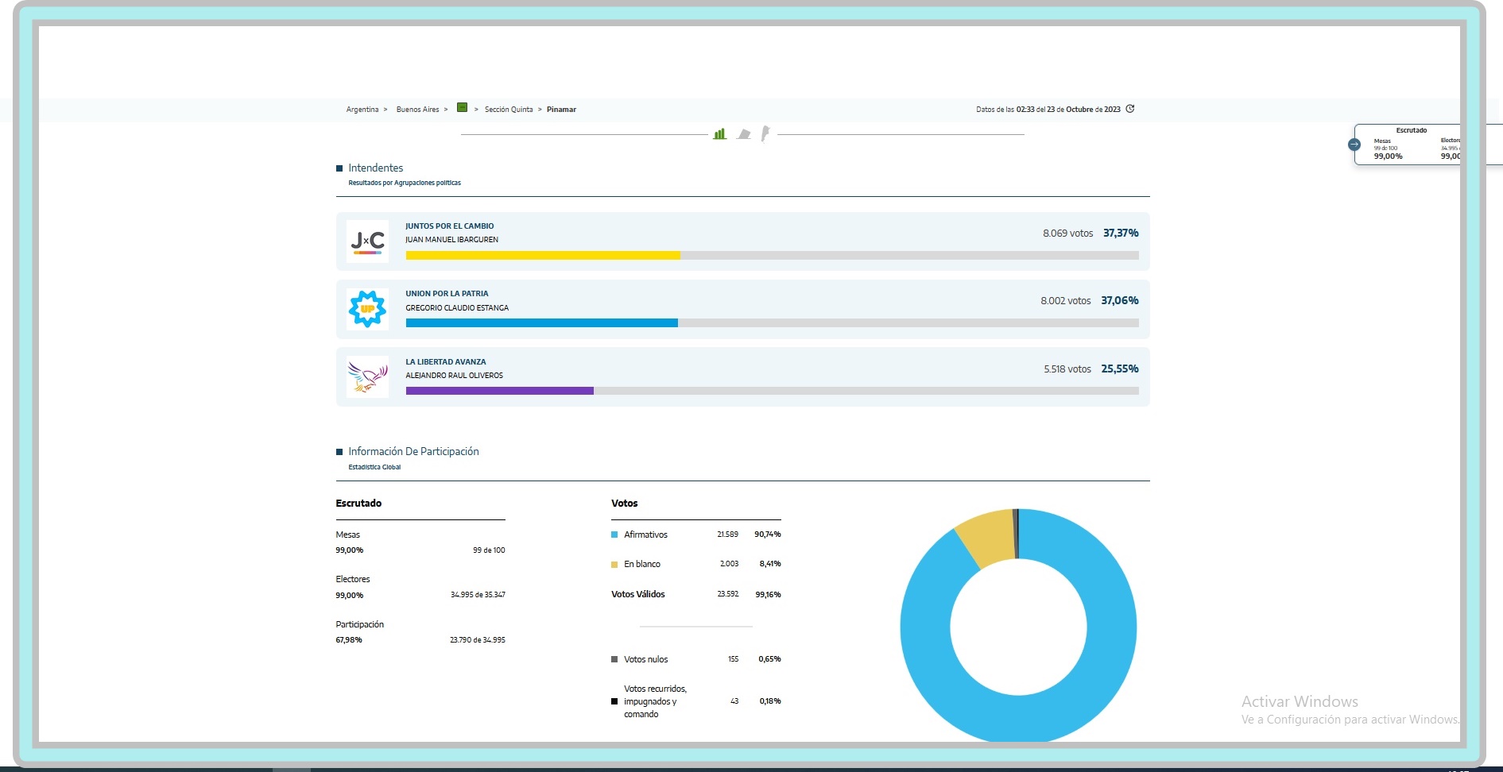Viewport: 1503px width, 772px height.
Task: Click the 37,37% result value
Action: (1121, 233)
